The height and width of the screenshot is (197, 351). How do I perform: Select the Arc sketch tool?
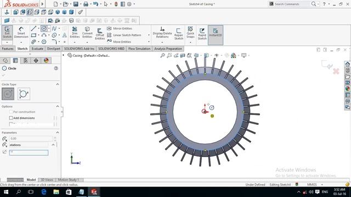click(44, 35)
